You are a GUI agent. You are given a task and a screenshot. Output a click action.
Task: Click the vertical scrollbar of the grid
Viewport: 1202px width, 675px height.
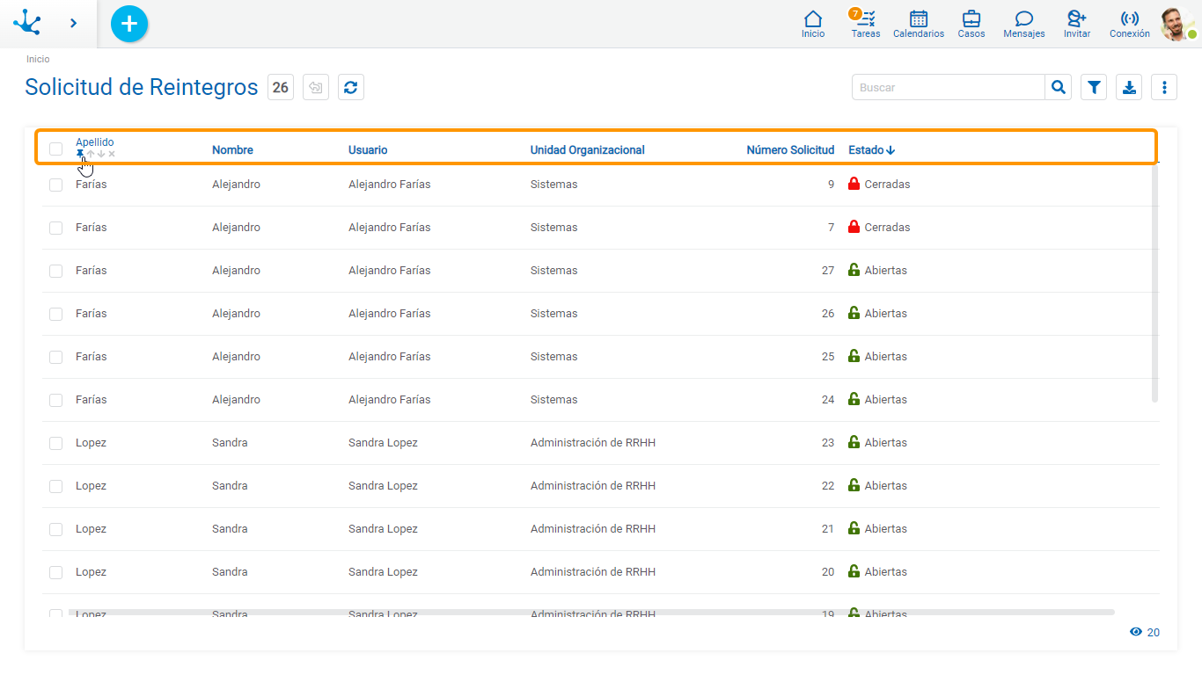(1155, 283)
